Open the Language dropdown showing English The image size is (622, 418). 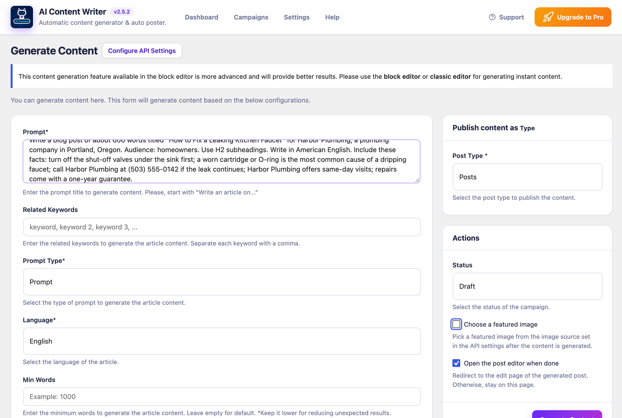(x=222, y=341)
